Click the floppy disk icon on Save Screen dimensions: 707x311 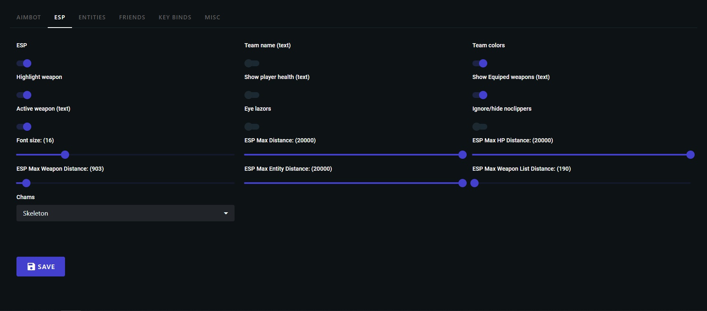click(31, 267)
